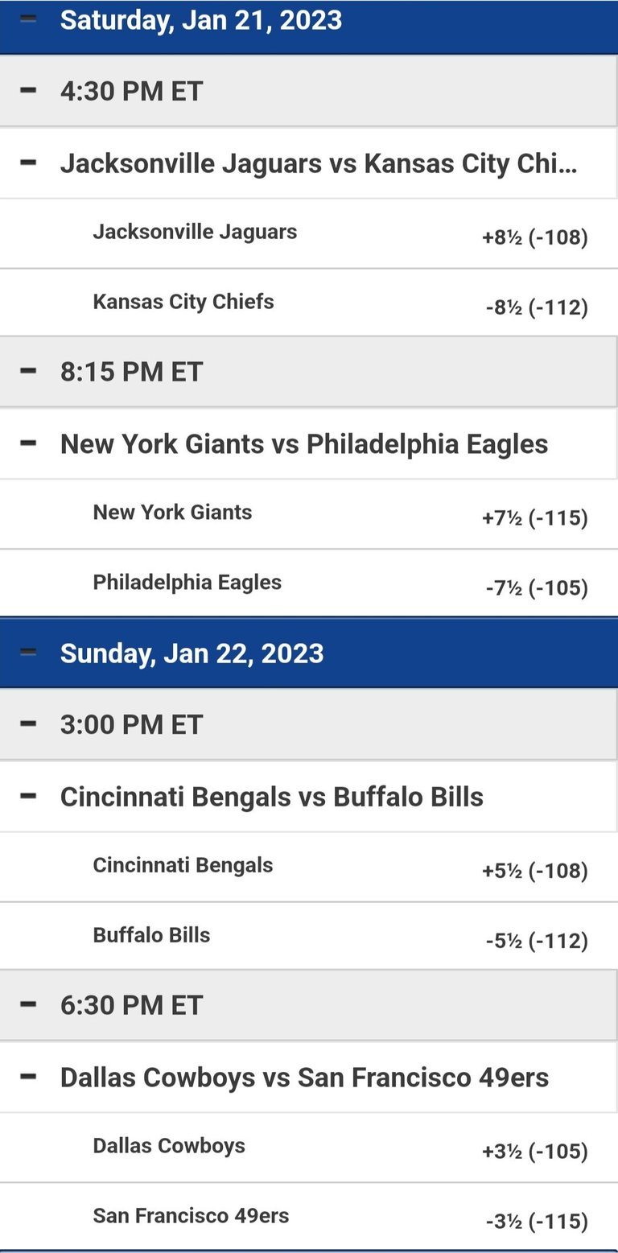Collapse the Sunday, Jan 22, 2023 section
Viewport: 618px width, 1253px height.
tap(29, 653)
